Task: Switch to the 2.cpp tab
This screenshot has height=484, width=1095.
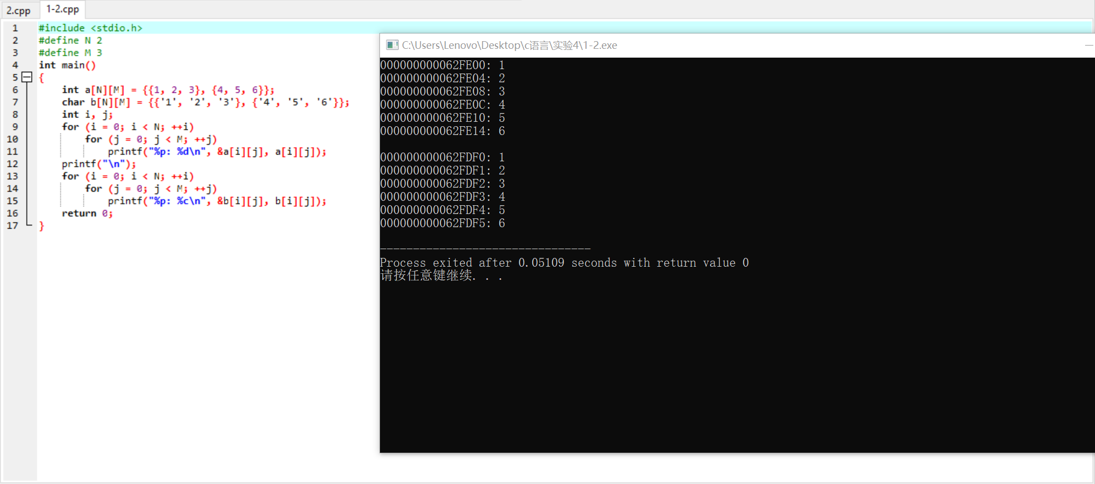Action: [19, 10]
